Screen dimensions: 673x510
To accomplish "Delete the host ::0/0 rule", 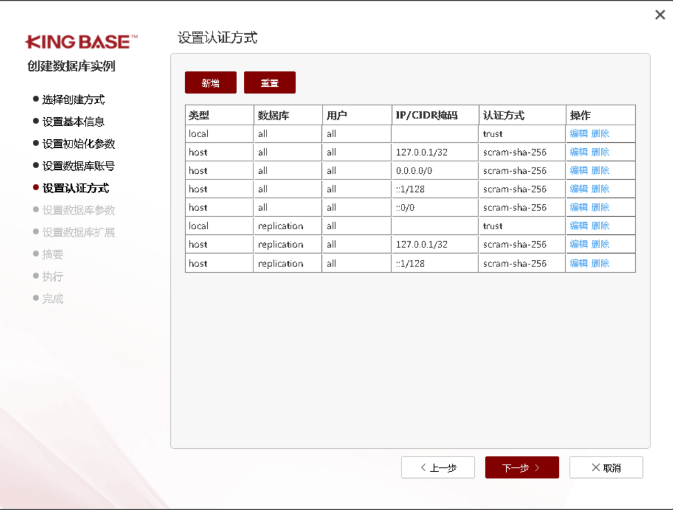I will (600, 207).
